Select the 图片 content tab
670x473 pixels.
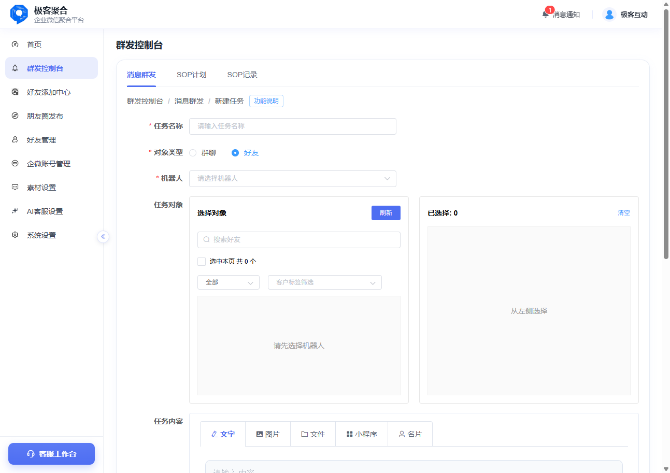point(268,434)
